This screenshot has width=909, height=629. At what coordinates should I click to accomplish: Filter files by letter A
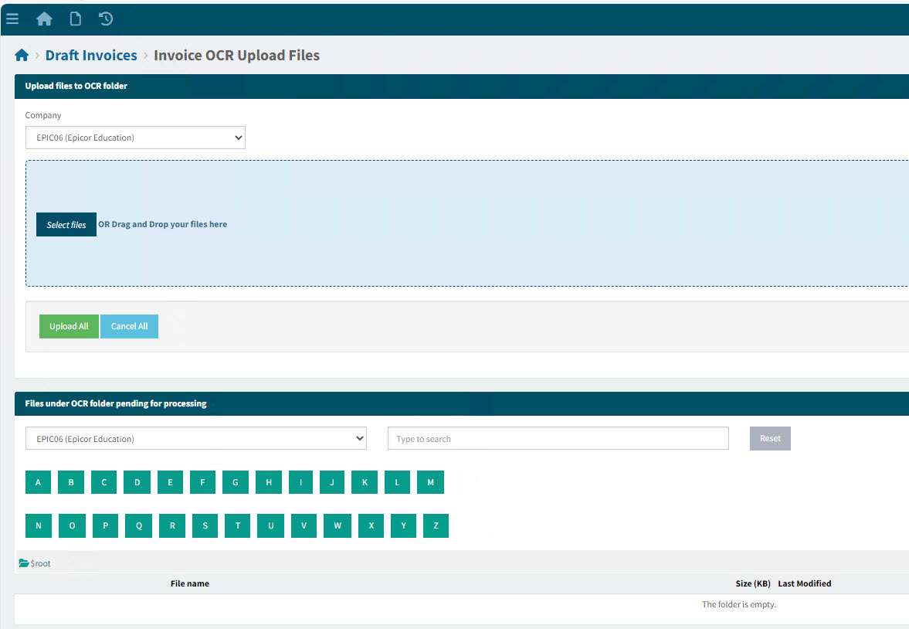38,482
